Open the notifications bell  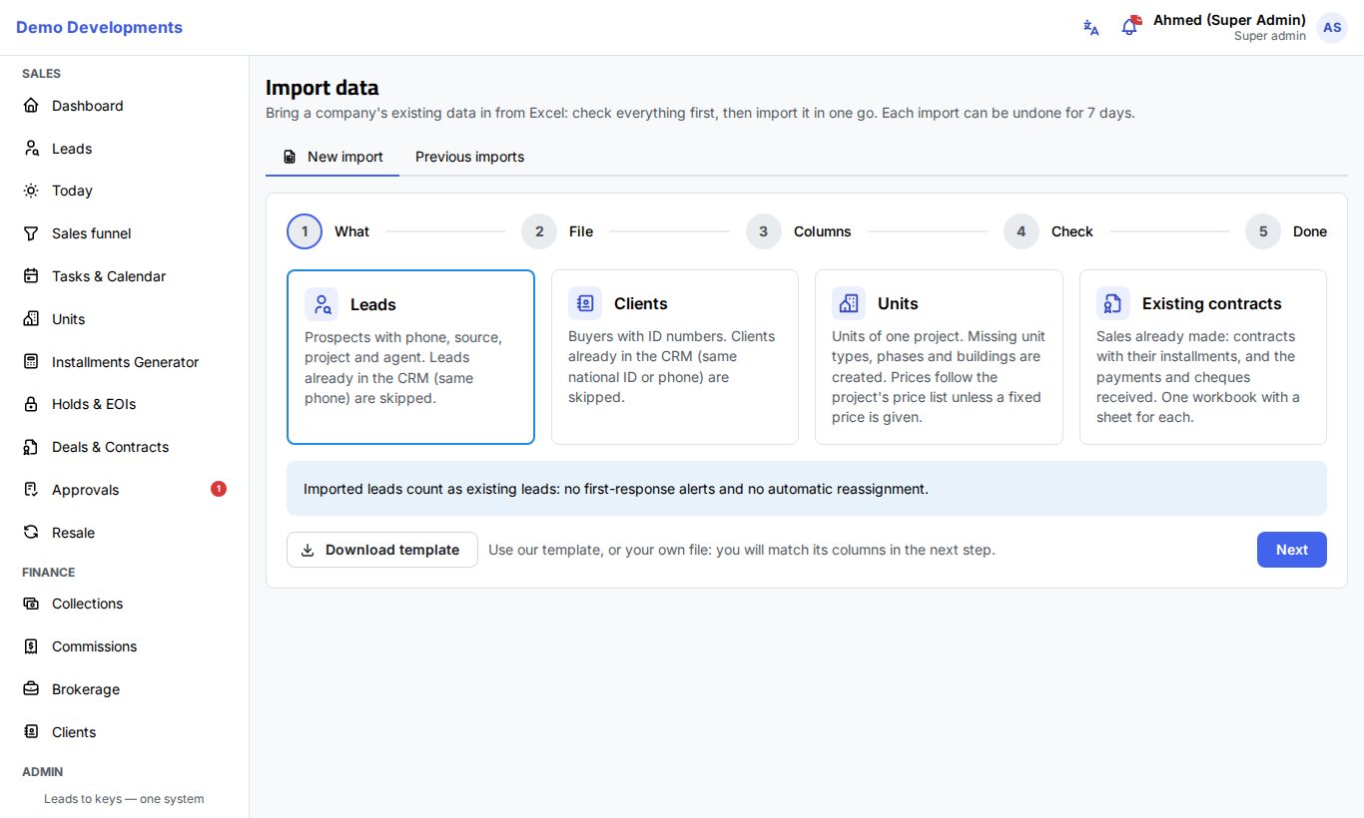coord(1129,27)
